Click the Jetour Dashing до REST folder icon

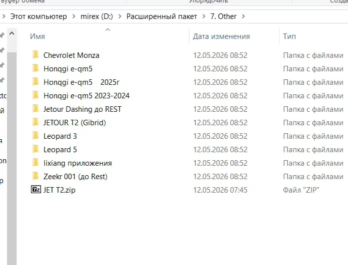35,109
